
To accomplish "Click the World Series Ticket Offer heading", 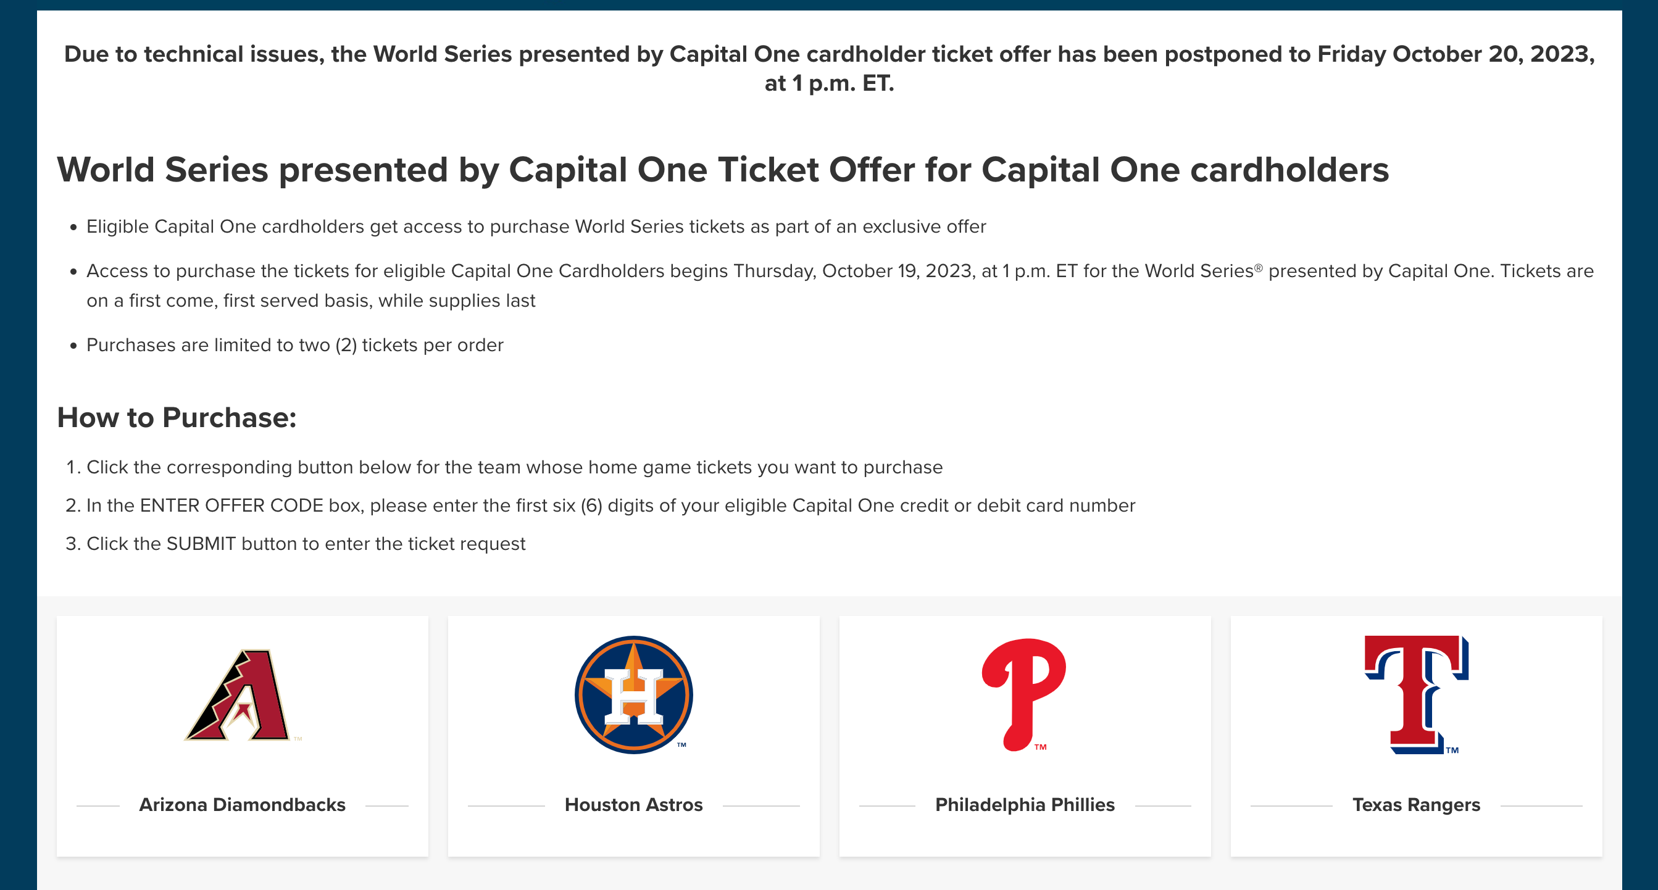I will coord(722,170).
